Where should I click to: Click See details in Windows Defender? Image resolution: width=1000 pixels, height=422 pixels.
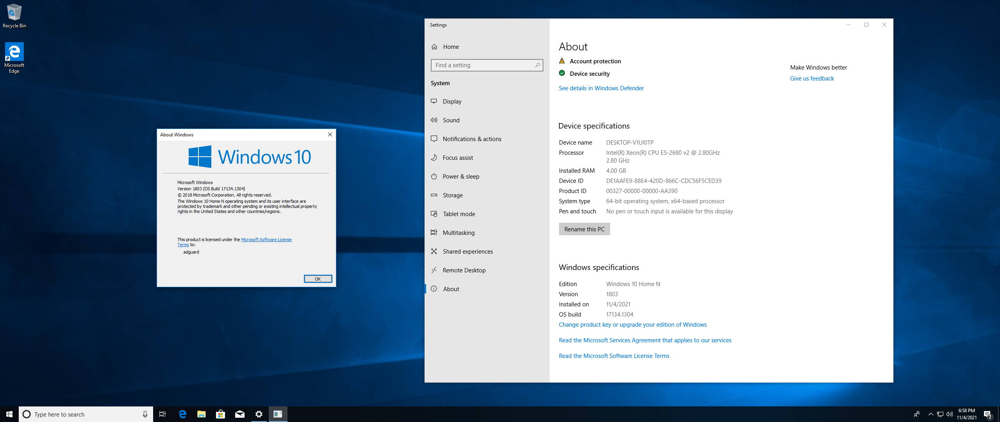click(x=601, y=88)
